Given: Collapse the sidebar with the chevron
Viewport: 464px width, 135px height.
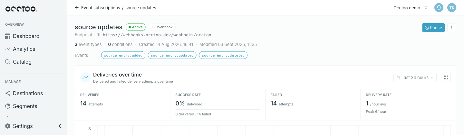Looking at the screenshot, I should pos(60,126).
